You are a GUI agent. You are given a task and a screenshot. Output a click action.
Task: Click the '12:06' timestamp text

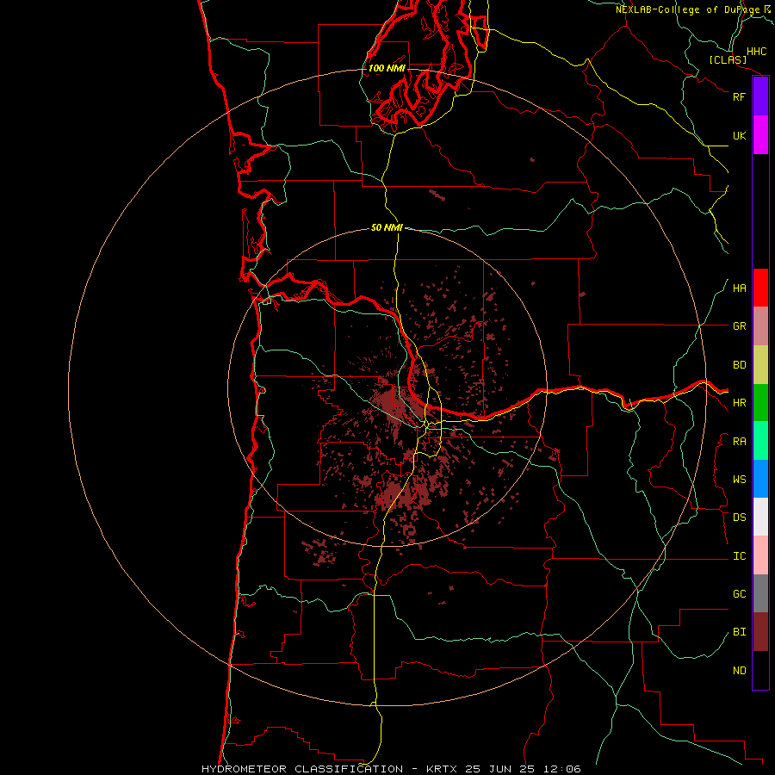(x=561, y=769)
